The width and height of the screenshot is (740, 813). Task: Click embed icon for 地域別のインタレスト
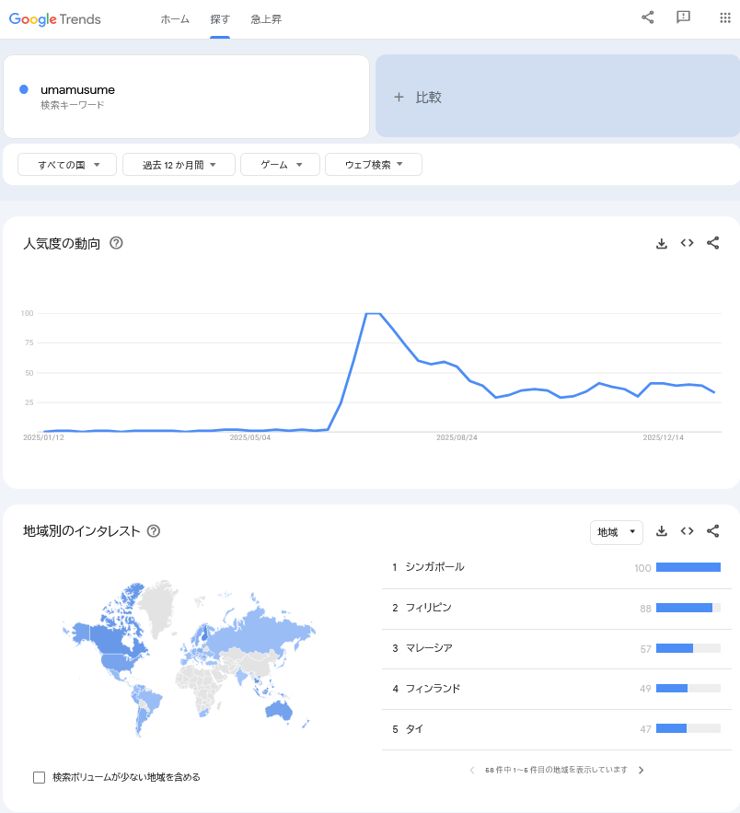687,531
